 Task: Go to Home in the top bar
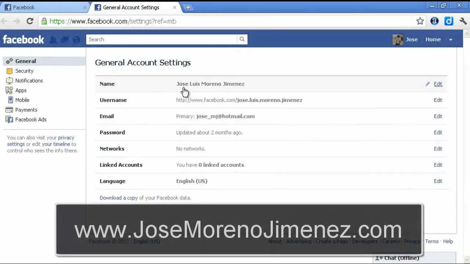tap(433, 40)
